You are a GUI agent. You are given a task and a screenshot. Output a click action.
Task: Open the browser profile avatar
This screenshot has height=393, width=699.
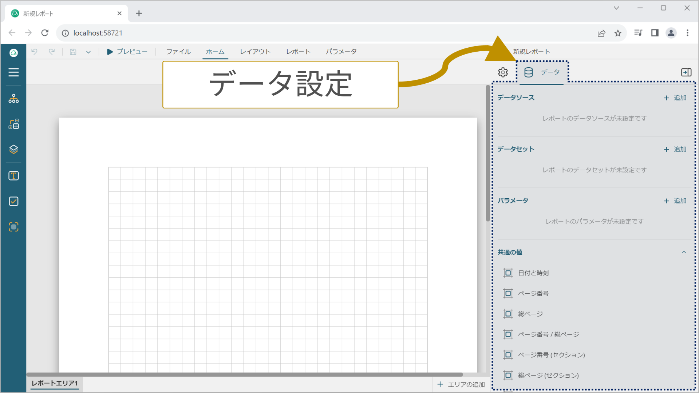coord(671,33)
